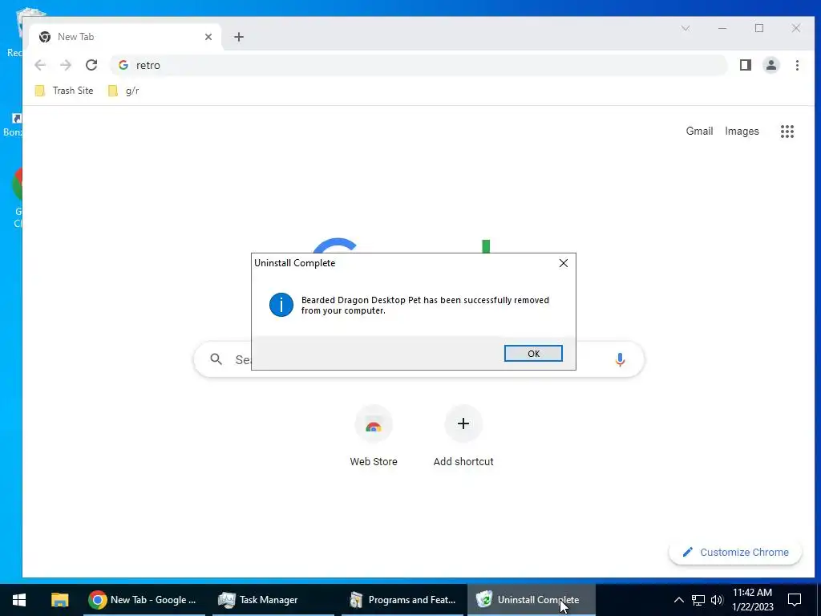
Task: Open g/r bookmark folder
Action: pyautogui.click(x=123, y=91)
